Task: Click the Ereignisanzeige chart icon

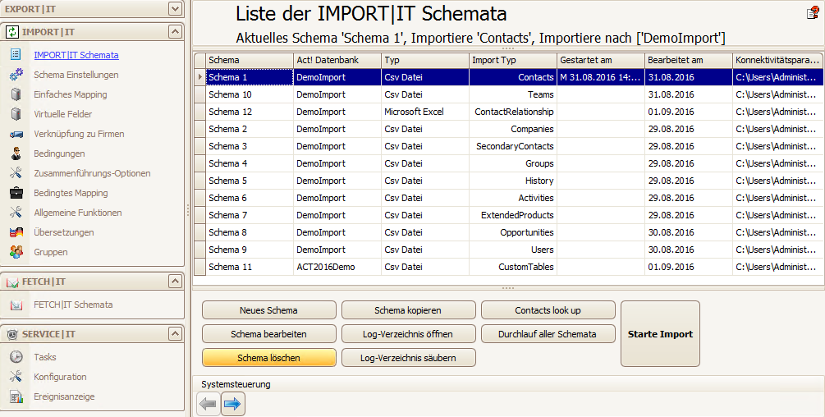Action: coord(16,396)
